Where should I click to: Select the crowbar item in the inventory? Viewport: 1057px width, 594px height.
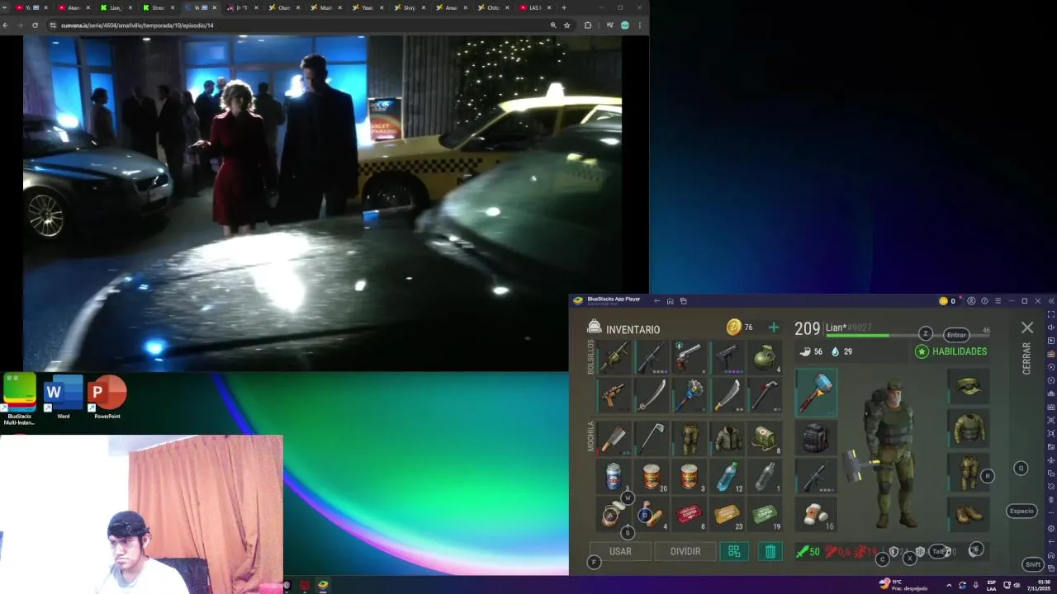coord(765,396)
